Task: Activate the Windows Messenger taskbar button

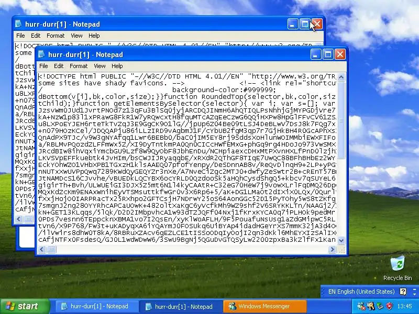Action: [264, 306]
